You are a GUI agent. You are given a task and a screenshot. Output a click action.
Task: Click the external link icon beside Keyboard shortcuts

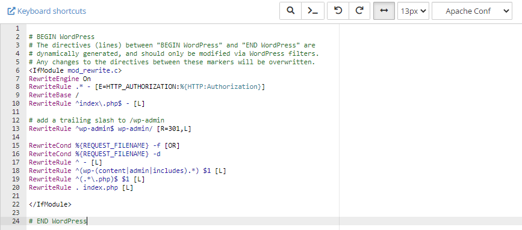click(11, 11)
